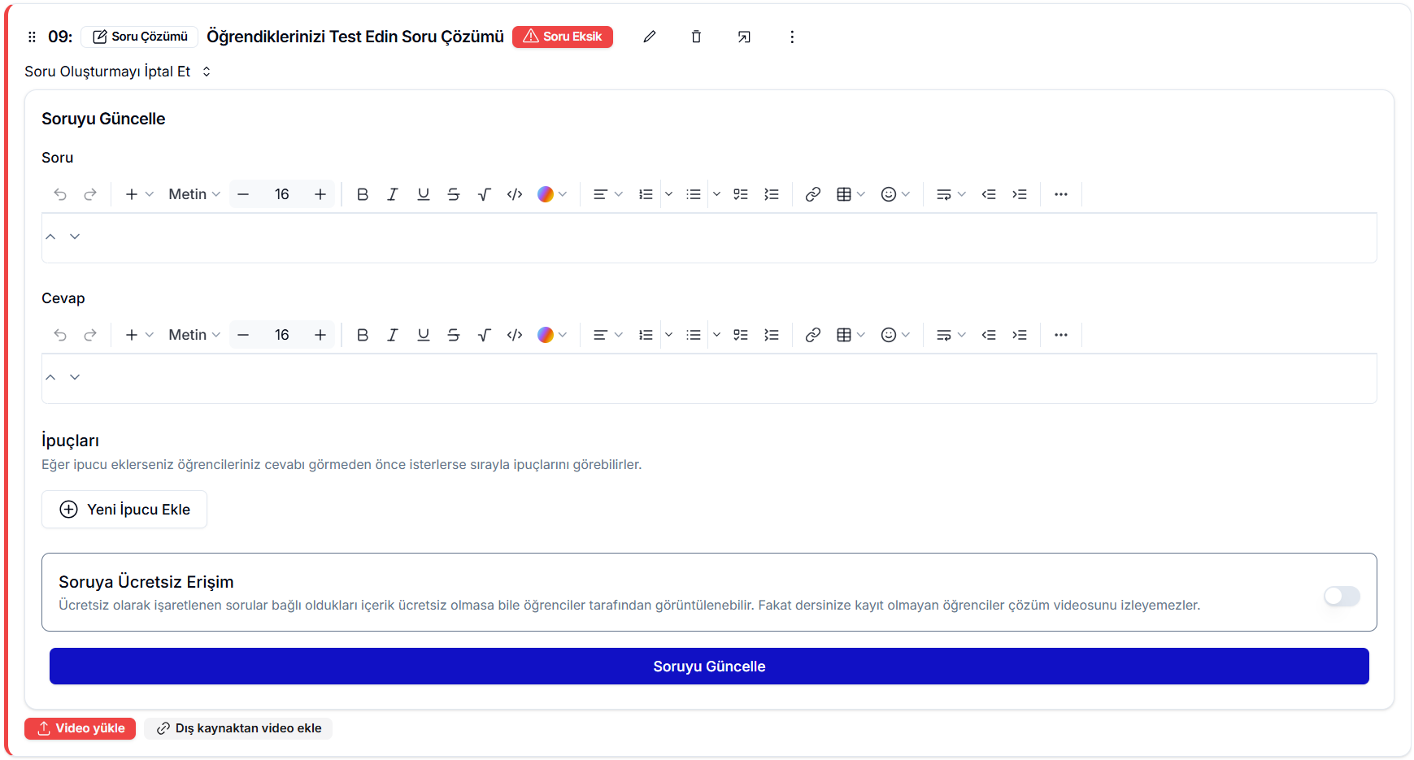
Task: Click Soru Eksik warning badge
Action: pyautogui.click(x=563, y=37)
